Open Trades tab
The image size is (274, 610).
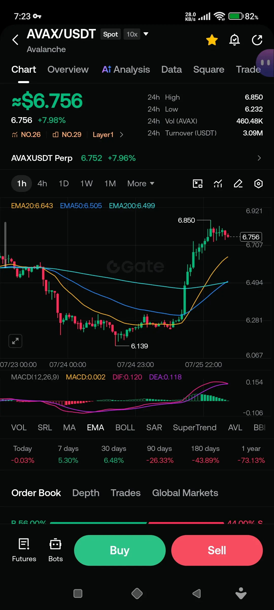point(126,493)
